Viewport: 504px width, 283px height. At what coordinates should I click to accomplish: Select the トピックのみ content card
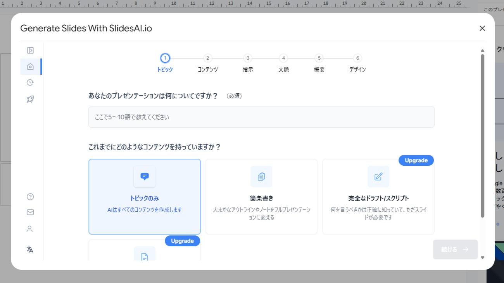[x=144, y=196]
